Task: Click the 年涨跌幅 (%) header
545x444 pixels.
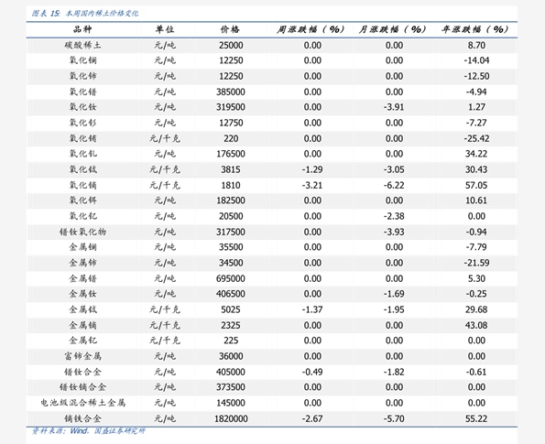Action: (x=474, y=29)
